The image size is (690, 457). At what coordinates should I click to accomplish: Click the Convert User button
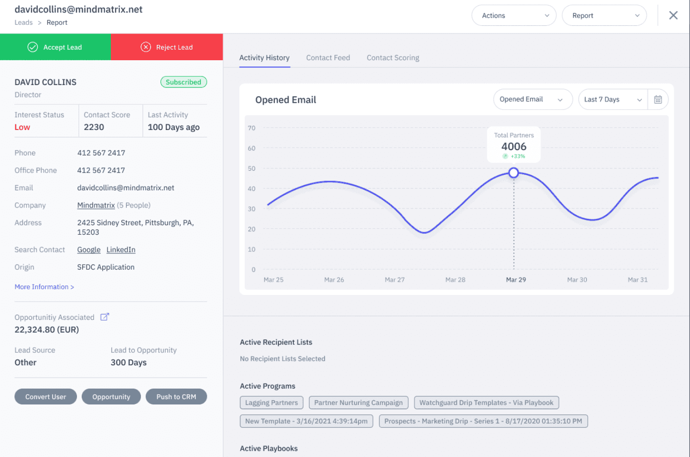tap(45, 397)
